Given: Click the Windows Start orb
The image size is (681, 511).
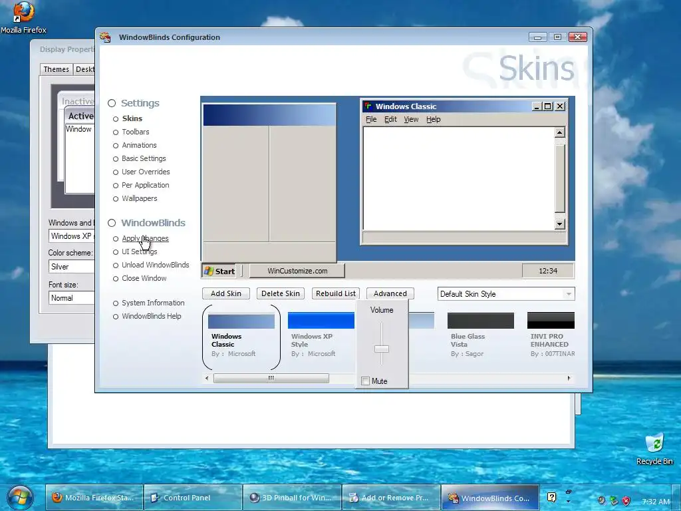Looking at the screenshot, I should coord(20,498).
